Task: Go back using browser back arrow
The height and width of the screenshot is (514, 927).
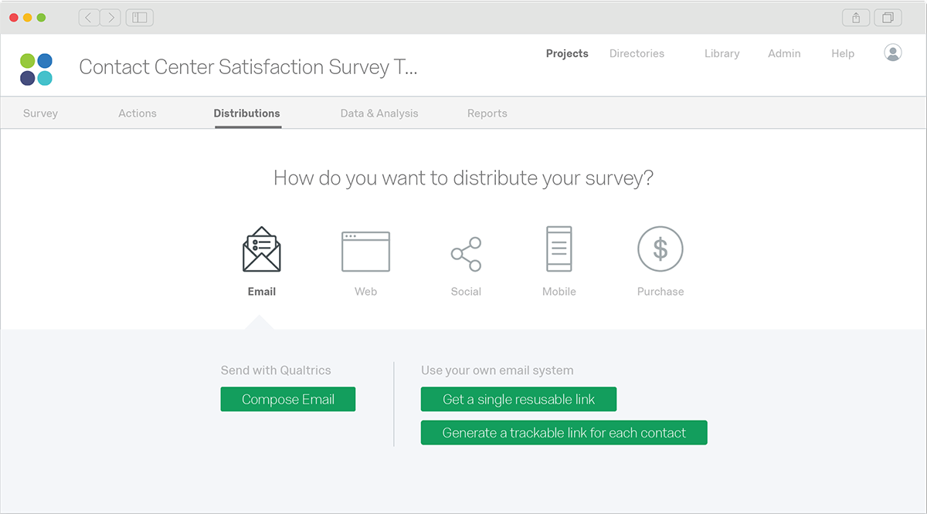Action: click(x=89, y=18)
